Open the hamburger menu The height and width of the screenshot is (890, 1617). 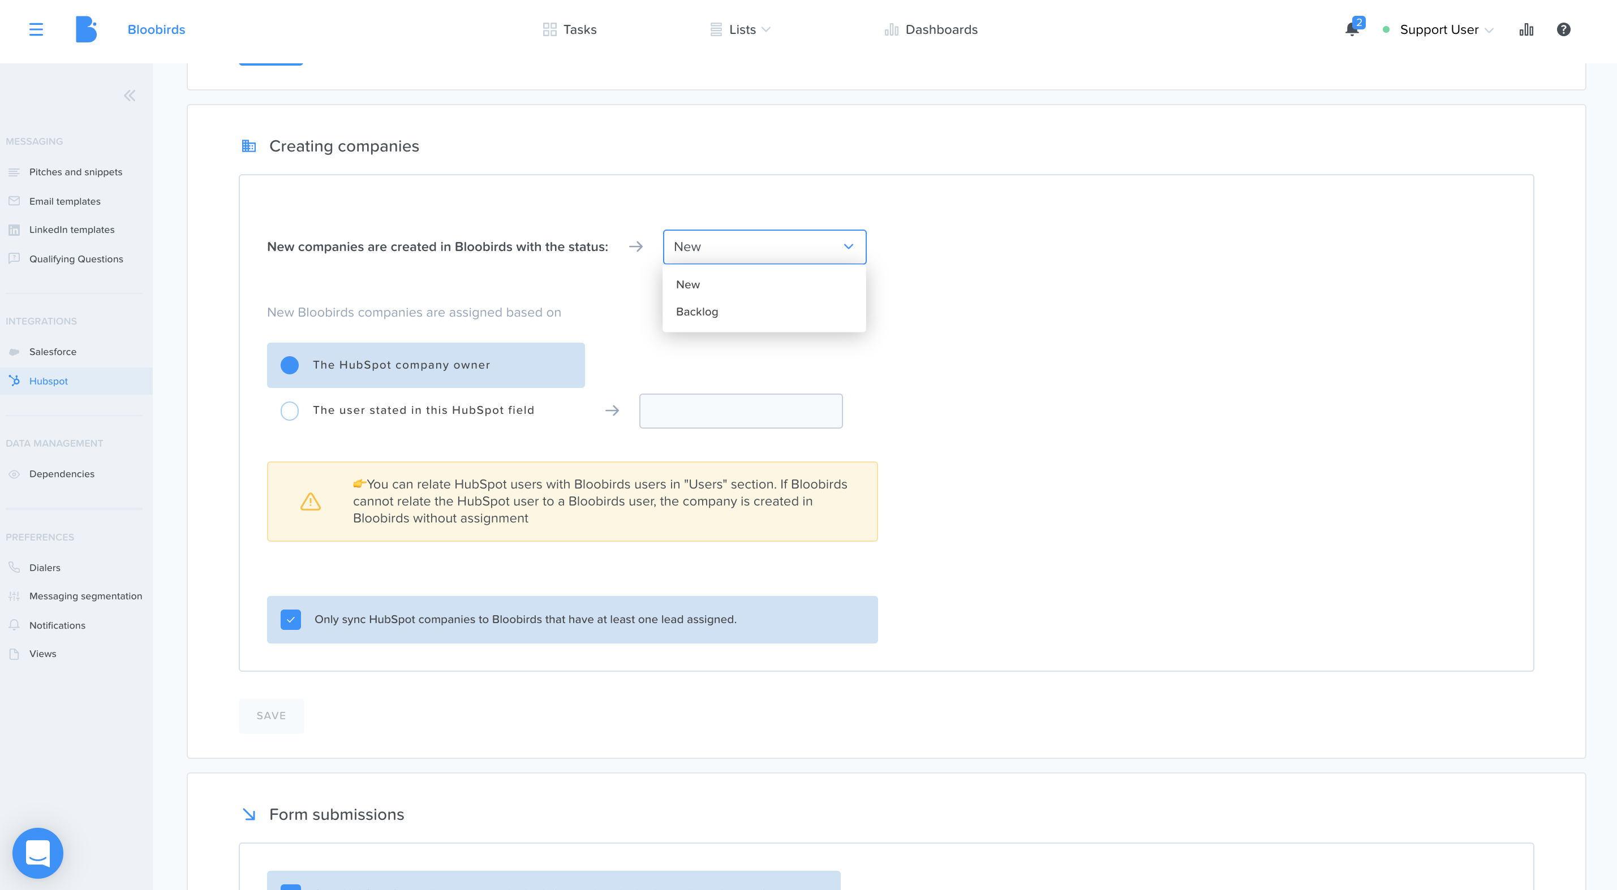coord(36,29)
